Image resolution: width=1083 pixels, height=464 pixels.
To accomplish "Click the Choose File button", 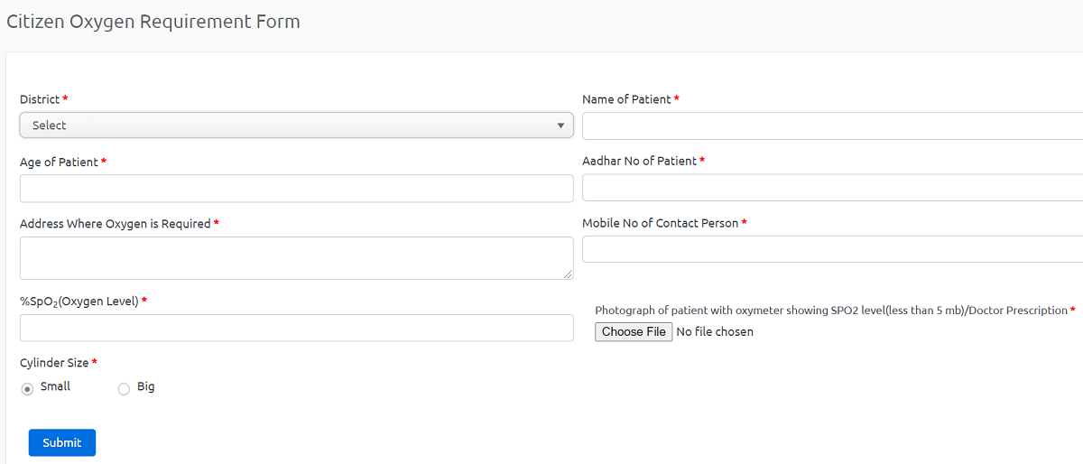I will (634, 332).
